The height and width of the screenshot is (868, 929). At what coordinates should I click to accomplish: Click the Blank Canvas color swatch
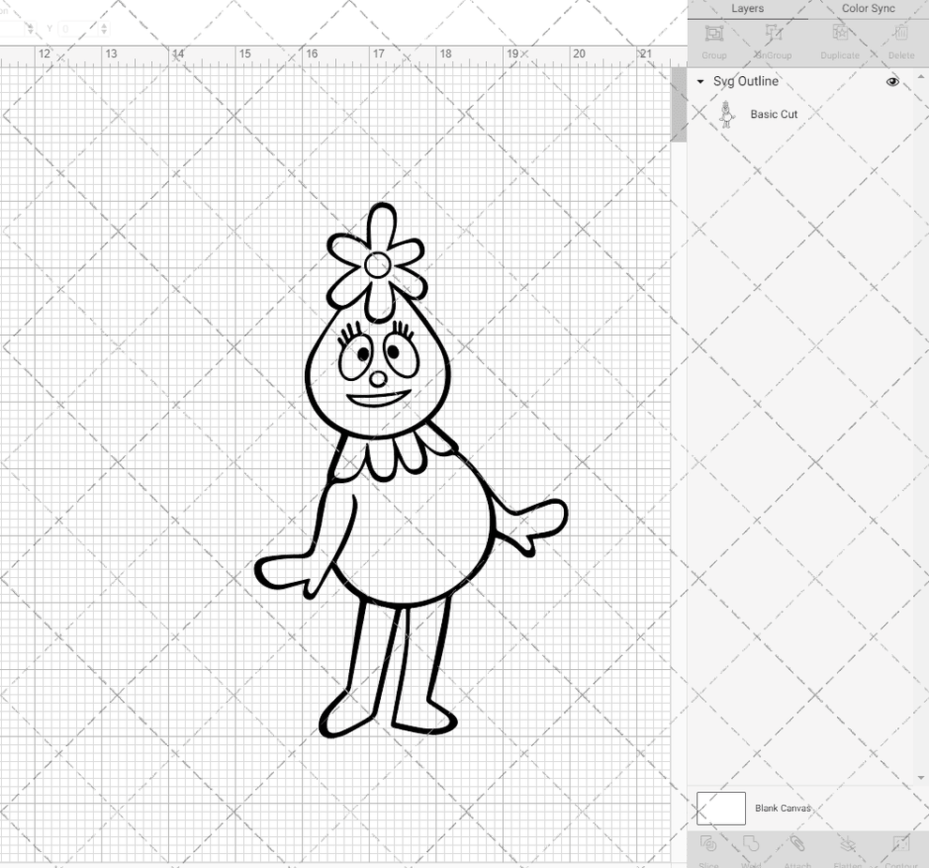coord(721,808)
